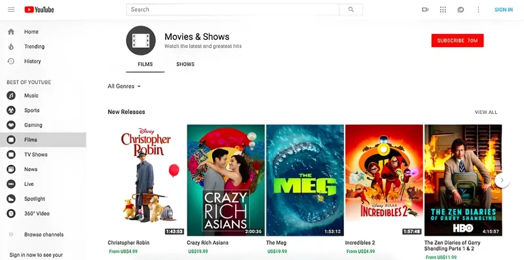Image resolution: width=524 pixels, height=260 pixels.
Task: Click the Gaming icon in sidebar
Action: coord(11,125)
